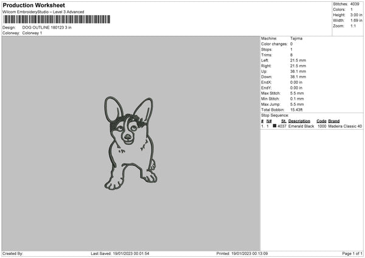Click the Code column header
This screenshot has height=258, width=365.
pos(321,121)
